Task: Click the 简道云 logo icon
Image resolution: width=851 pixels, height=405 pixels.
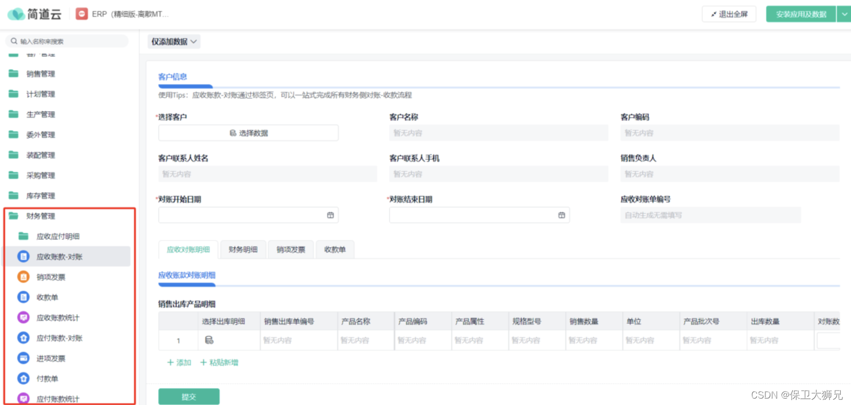Action: click(x=16, y=14)
